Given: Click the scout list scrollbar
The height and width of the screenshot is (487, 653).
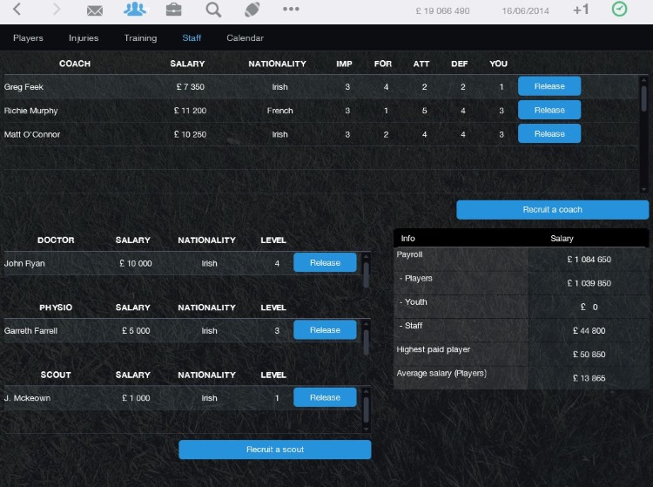Looking at the screenshot, I should pyautogui.click(x=366, y=409).
